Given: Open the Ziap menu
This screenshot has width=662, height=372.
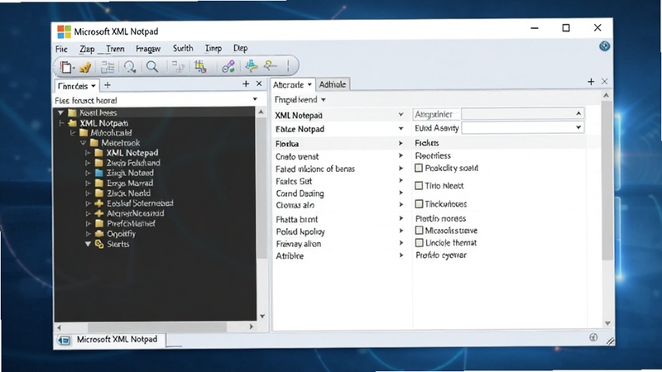Looking at the screenshot, I should [87, 49].
